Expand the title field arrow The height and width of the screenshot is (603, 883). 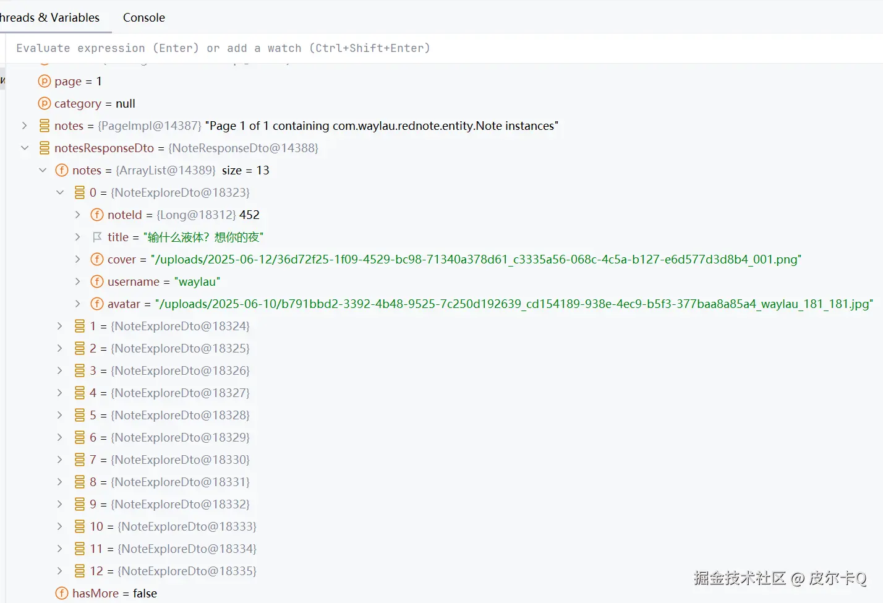pyautogui.click(x=77, y=237)
